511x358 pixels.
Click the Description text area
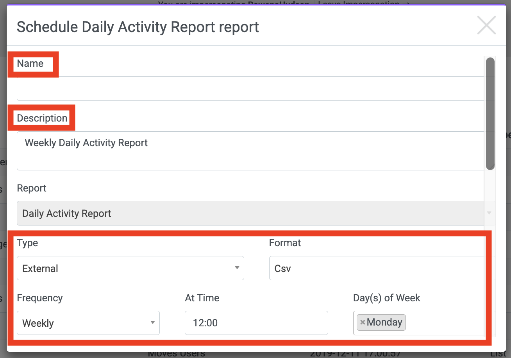tap(250, 151)
